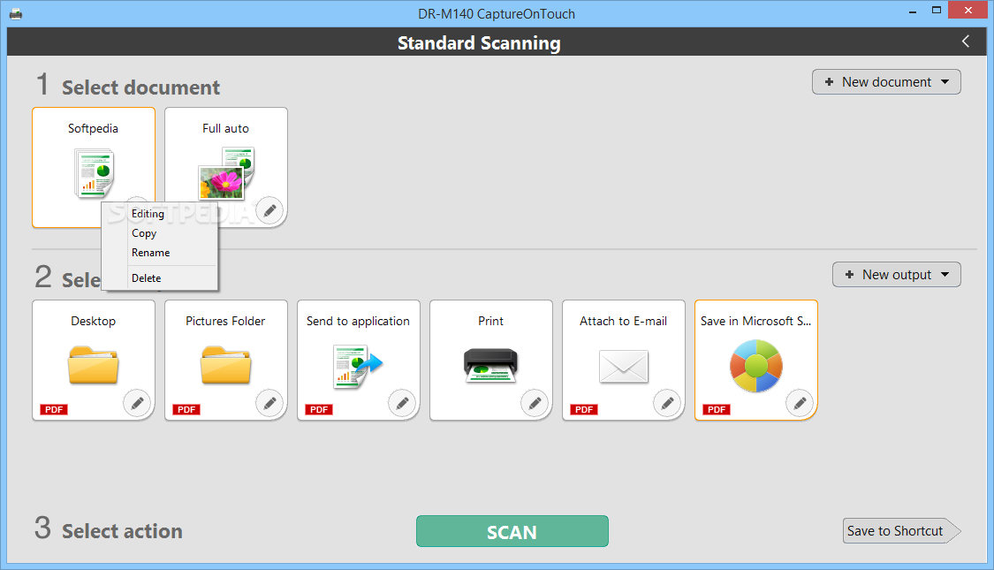Click the "Attach to E-mail" label
Viewport: 994px width, 570px height.
623,321
